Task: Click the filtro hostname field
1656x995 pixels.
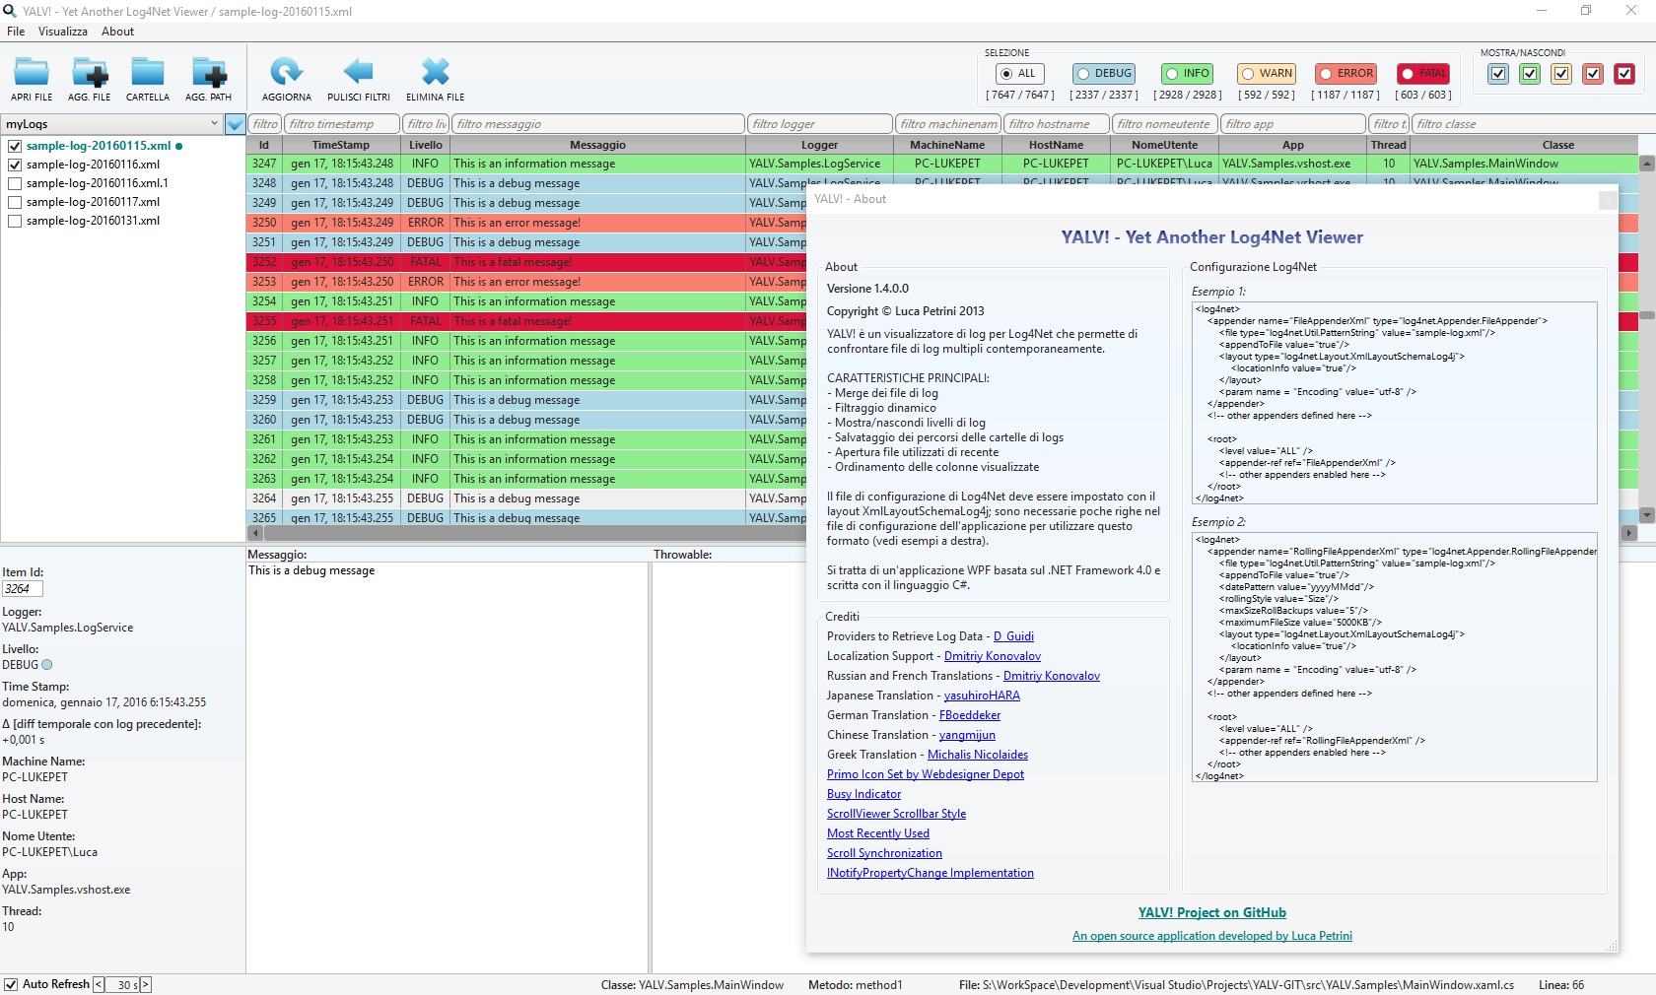Action: pyautogui.click(x=1056, y=124)
